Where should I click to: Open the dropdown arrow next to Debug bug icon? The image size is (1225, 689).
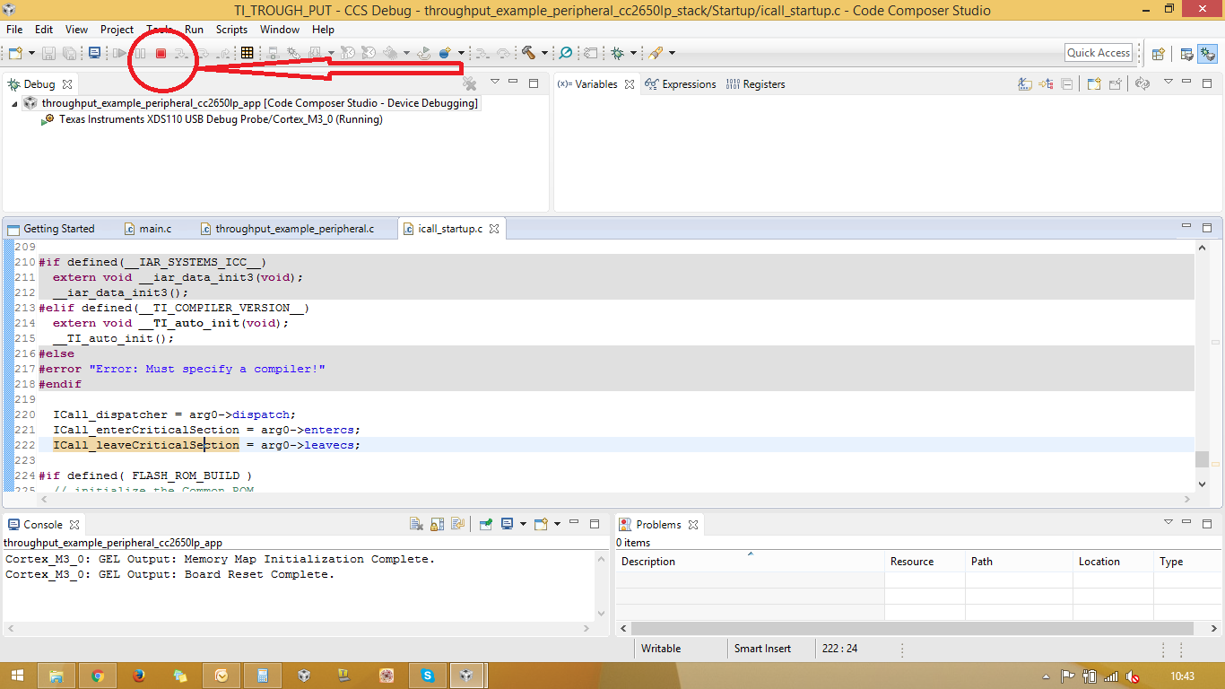tap(633, 54)
